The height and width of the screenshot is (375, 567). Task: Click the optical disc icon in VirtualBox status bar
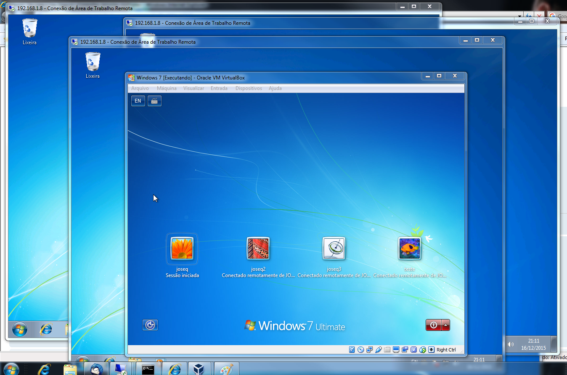coord(360,350)
